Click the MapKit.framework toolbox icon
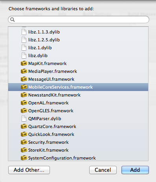Image resolution: width=156 pixels, height=182 pixels. click(24, 63)
